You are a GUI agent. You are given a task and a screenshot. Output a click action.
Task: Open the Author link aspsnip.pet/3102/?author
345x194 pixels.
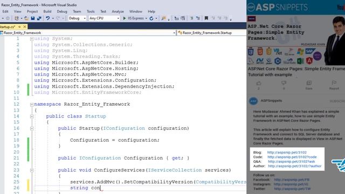[295, 166]
